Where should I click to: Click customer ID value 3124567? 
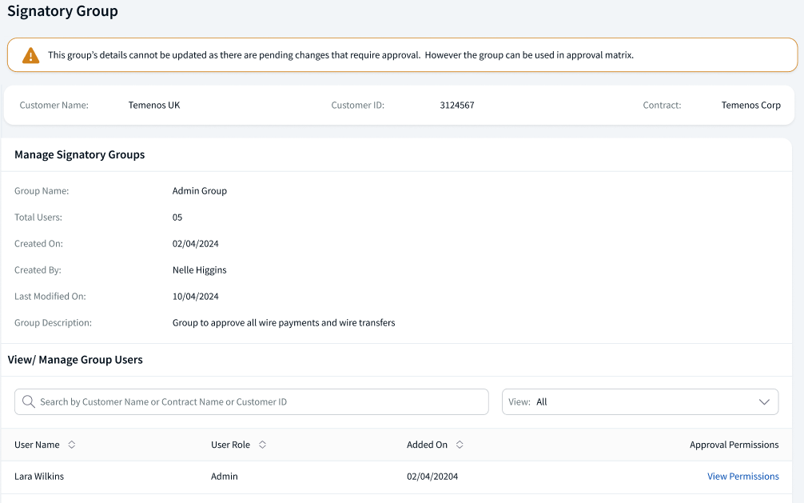coord(457,106)
